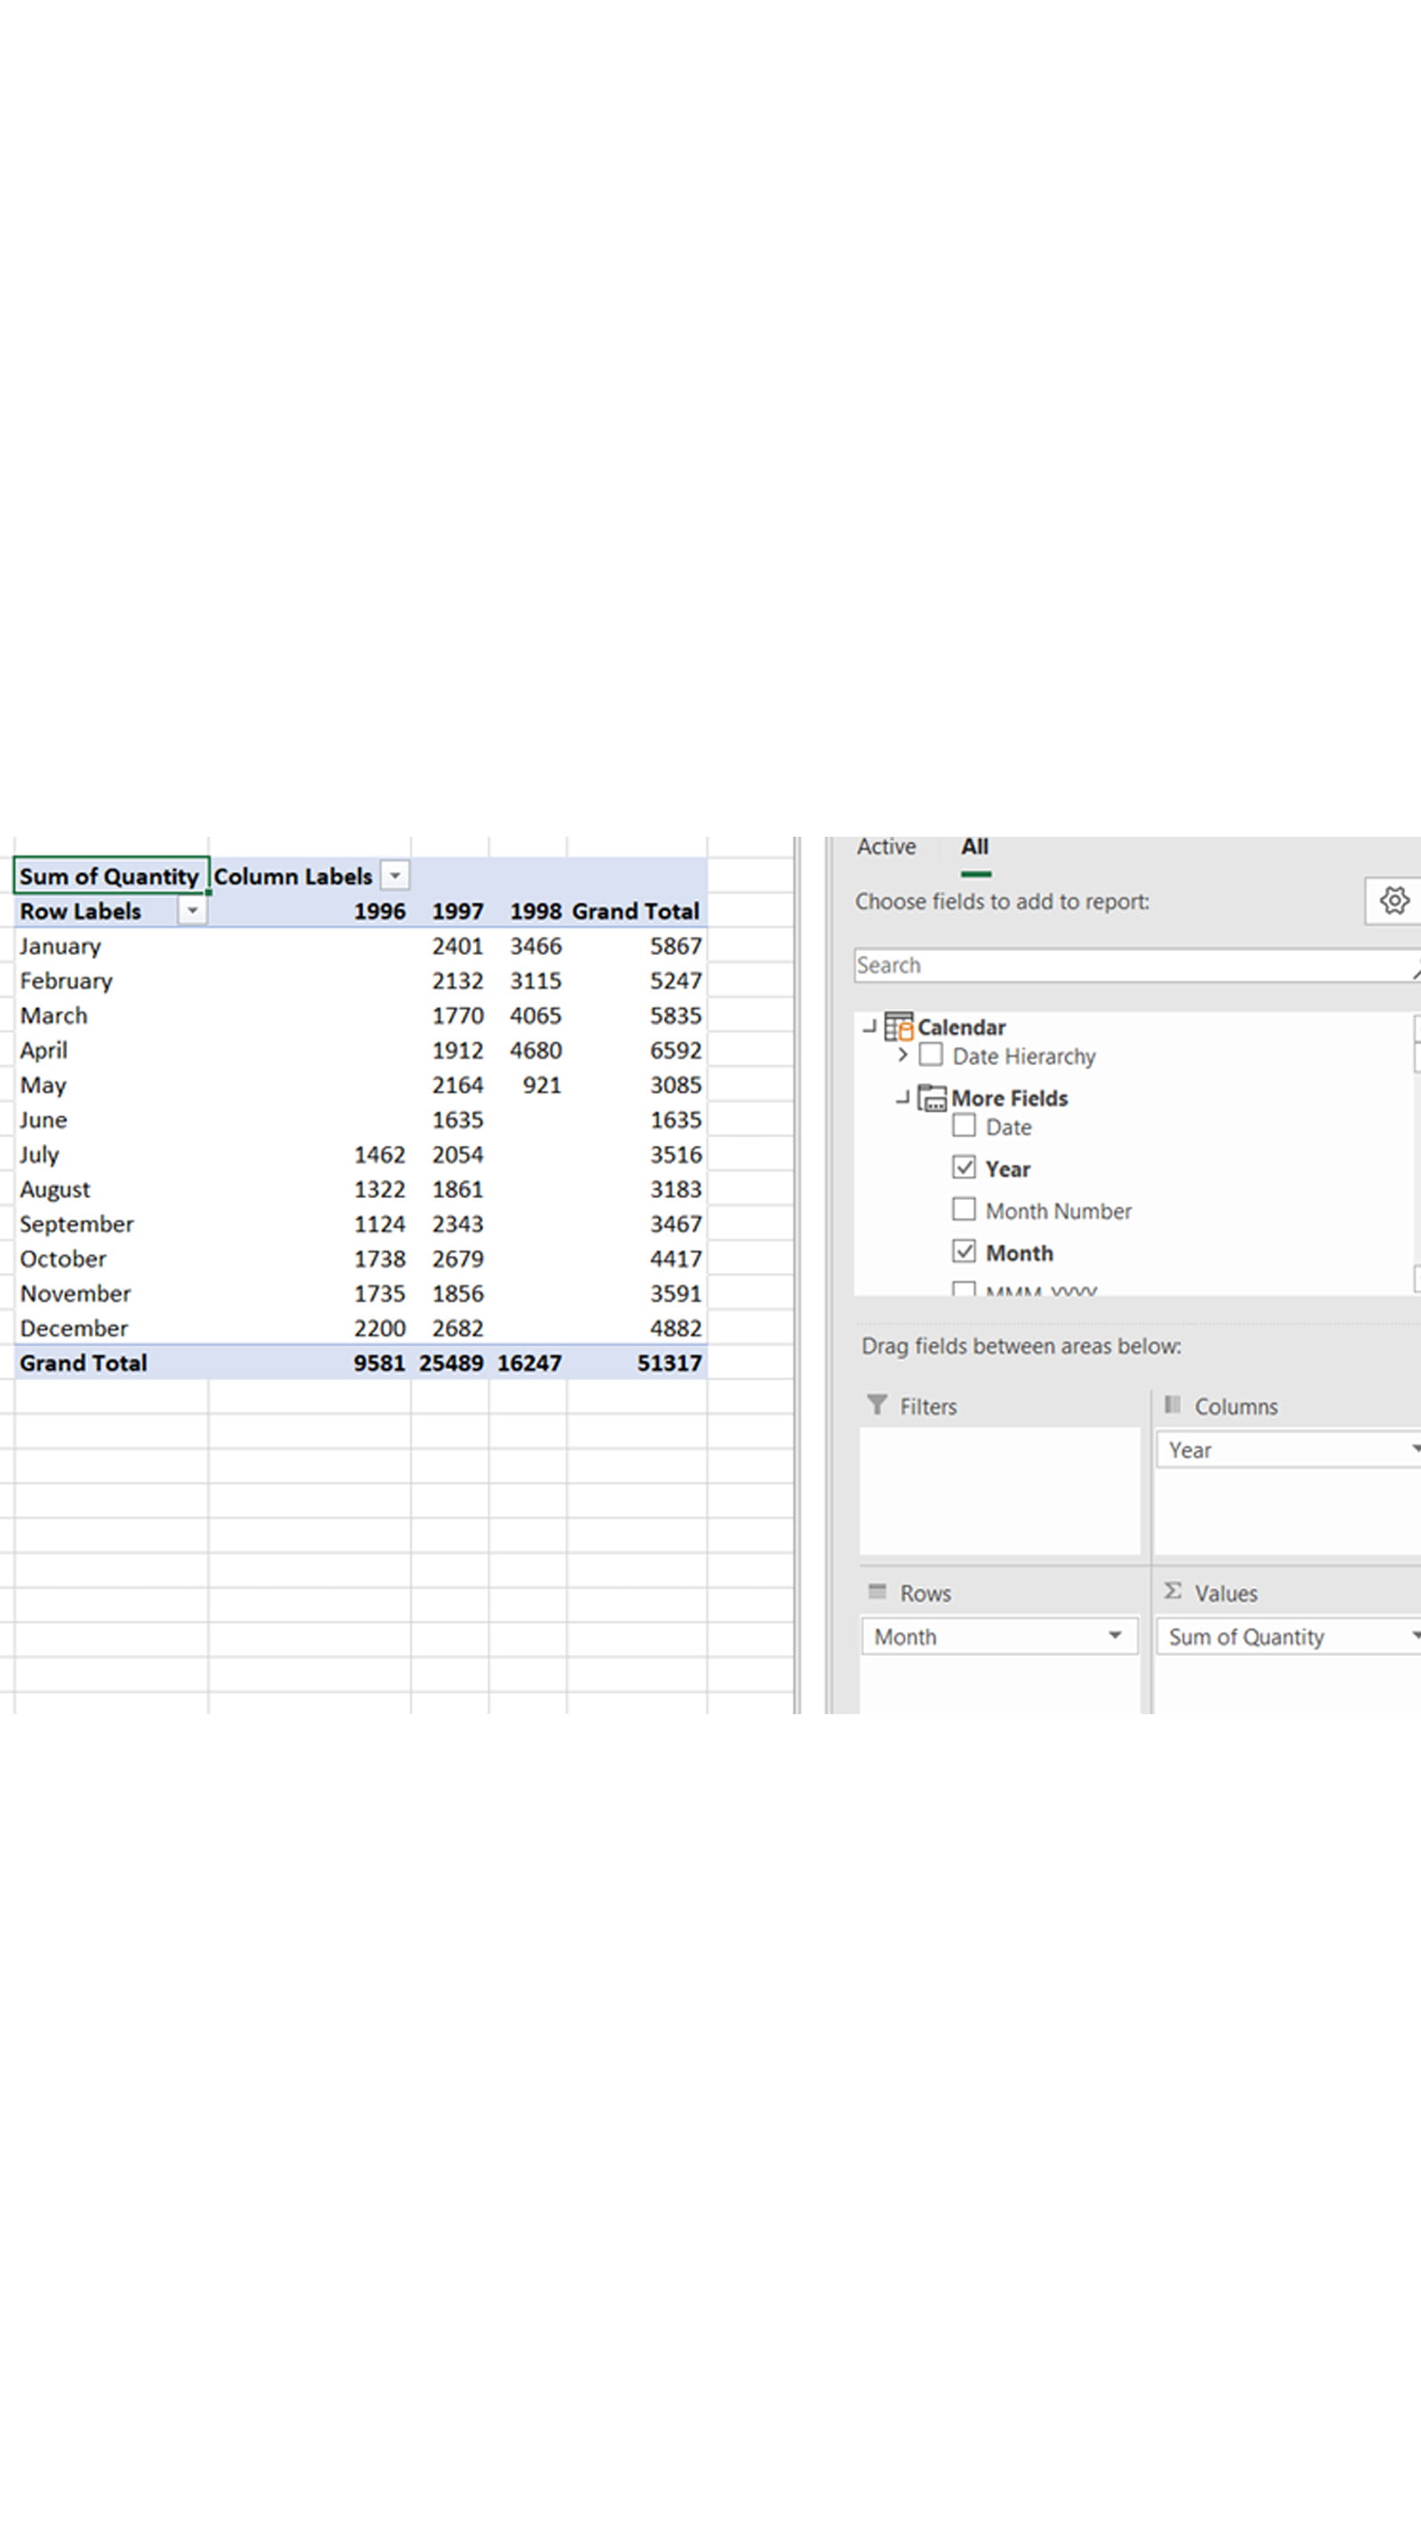Click the Rows area icon
The width and height of the screenshot is (1421, 2526).
pos(877,1592)
